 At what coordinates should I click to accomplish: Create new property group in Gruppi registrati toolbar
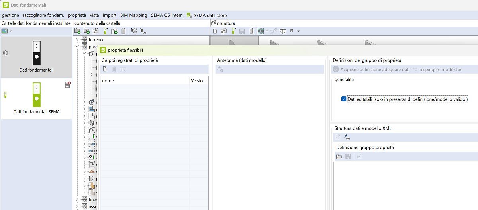[x=105, y=69]
